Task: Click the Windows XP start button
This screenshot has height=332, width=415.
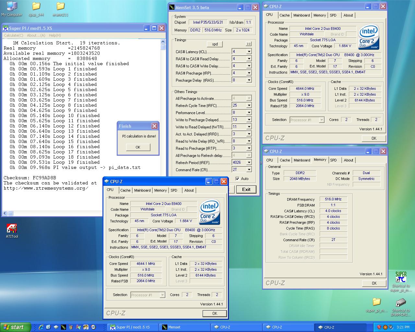Action: tap(15, 327)
